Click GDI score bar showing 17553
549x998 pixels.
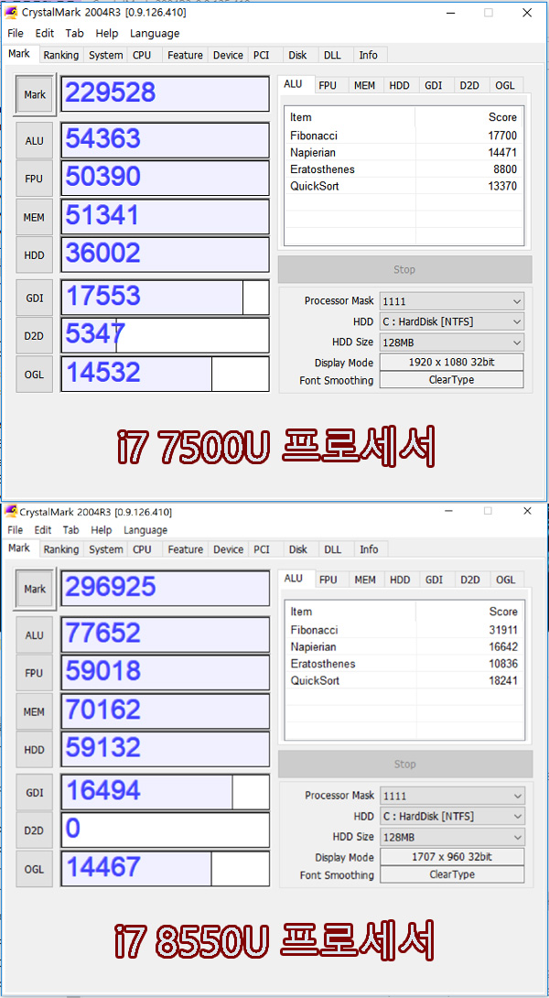[x=165, y=298]
